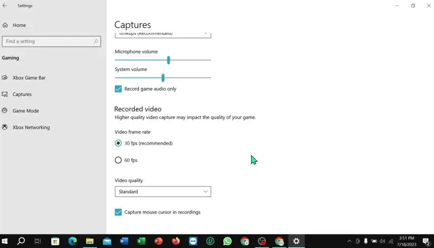Open the Mail app from taskbar
The image size is (434, 248).
point(107,241)
